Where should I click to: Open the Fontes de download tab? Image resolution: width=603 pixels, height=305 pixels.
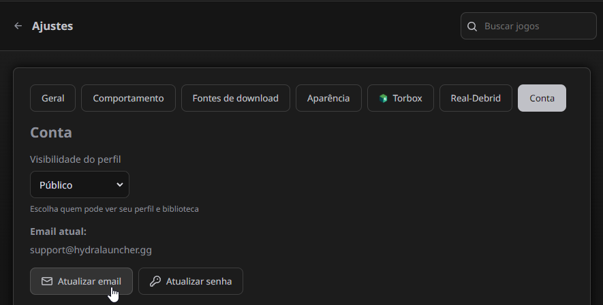click(x=235, y=98)
